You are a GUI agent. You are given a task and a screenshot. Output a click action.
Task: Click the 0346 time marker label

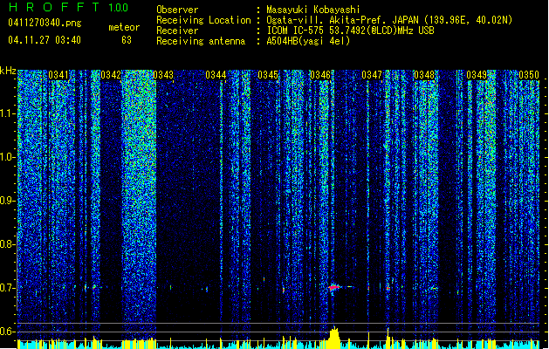tap(320, 75)
